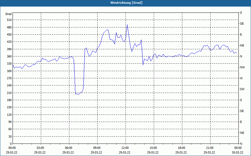Click the 'Windrichtung [Grad]' chart title
The width and height of the screenshot is (251, 156).
coord(126,3)
